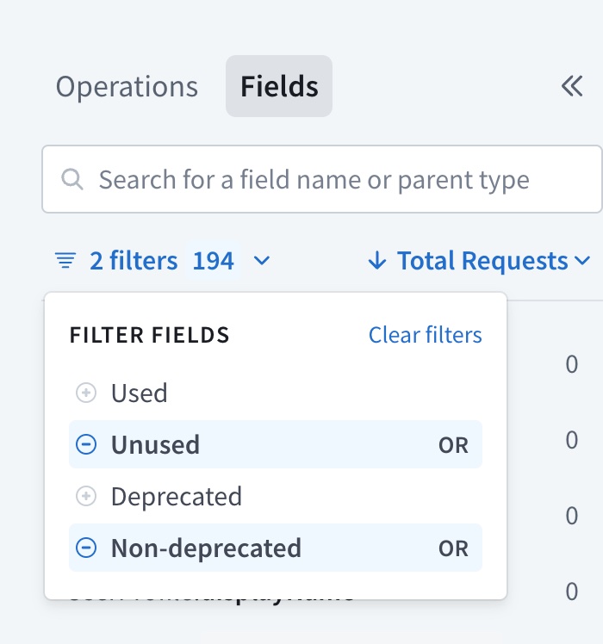Enable the Used filter option
The image size is (603, 644).
140,393
